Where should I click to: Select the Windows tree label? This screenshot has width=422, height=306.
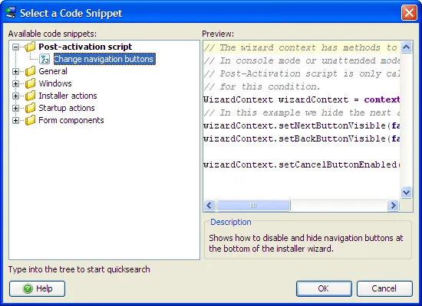(x=55, y=83)
